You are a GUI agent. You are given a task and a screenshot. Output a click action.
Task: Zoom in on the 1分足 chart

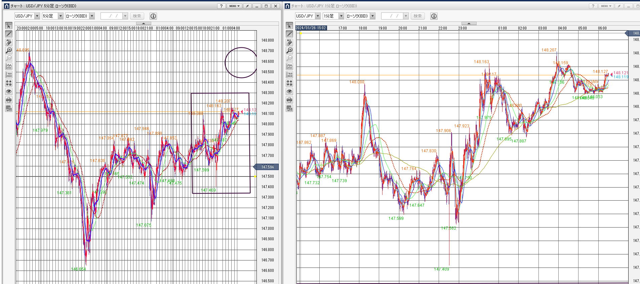tap(289, 50)
